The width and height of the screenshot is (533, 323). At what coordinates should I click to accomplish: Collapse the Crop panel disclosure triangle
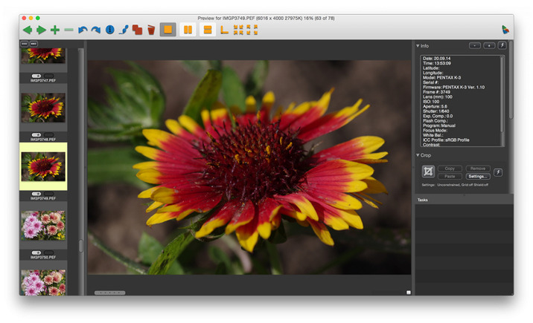click(418, 155)
